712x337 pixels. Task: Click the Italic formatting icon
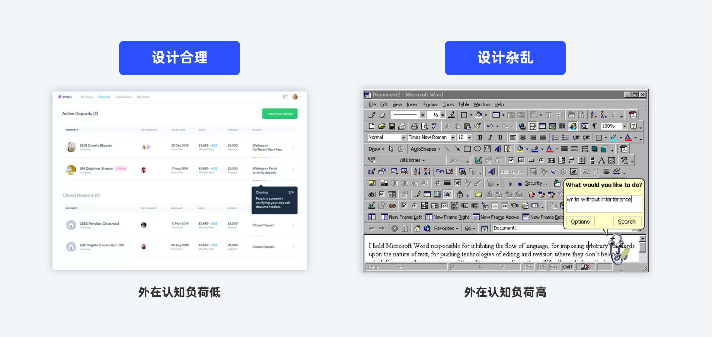click(490, 138)
